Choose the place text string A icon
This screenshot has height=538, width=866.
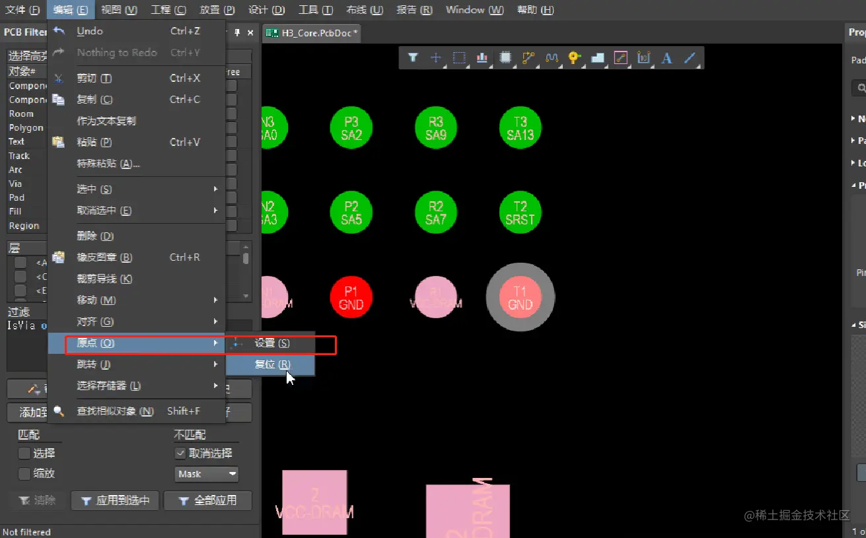click(x=667, y=58)
